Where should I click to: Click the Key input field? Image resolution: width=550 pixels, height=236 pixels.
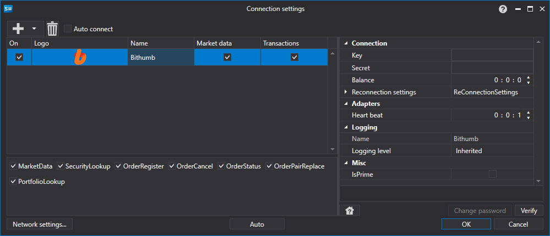[x=492, y=55]
